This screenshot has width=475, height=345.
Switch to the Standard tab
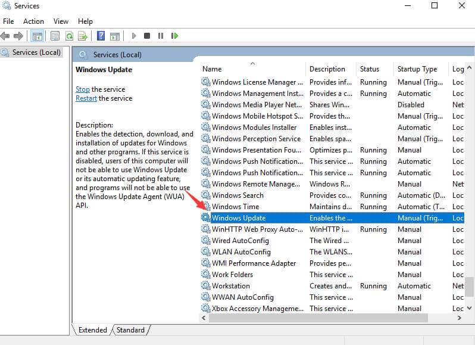coord(130,330)
